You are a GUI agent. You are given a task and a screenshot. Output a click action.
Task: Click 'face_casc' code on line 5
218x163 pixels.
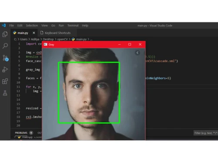click(x=34, y=61)
